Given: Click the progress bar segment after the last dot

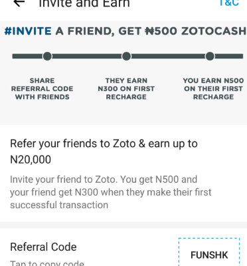Looking at the screenshot, I should [229, 57].
